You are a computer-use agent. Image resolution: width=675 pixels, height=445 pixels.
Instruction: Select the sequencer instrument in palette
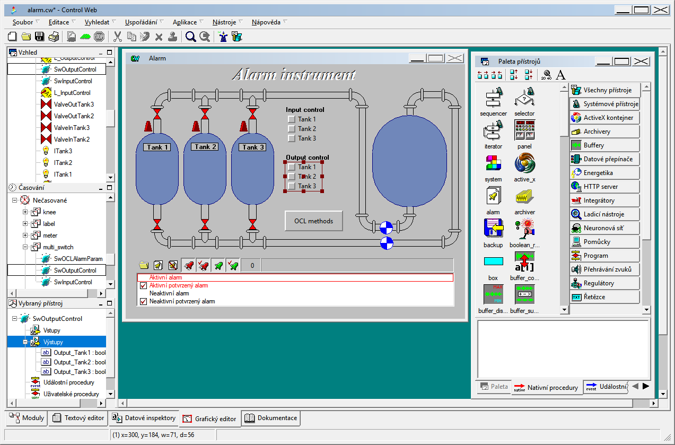493,98
